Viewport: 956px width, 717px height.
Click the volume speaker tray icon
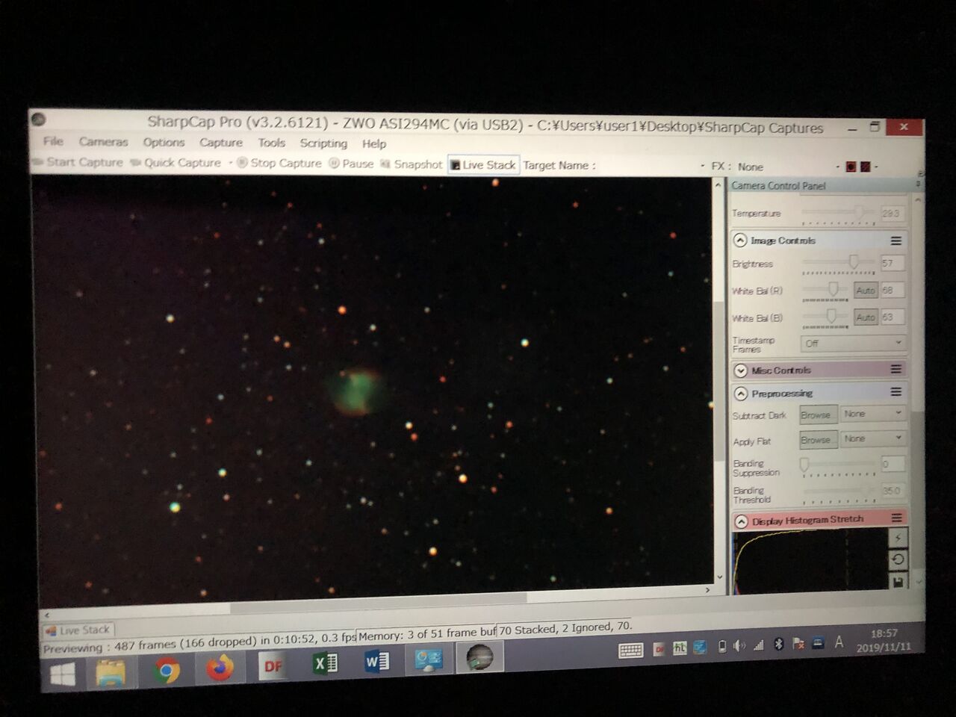[739, 646]
